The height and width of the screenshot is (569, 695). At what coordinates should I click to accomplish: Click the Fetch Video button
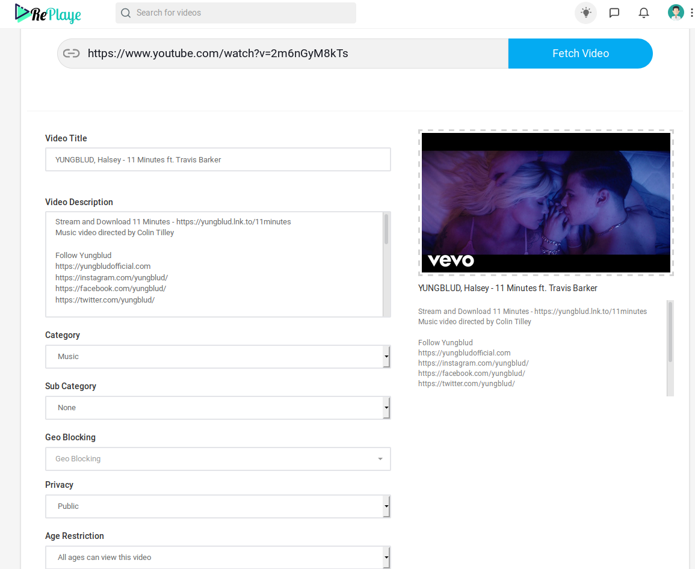click(x=580, y=54)
